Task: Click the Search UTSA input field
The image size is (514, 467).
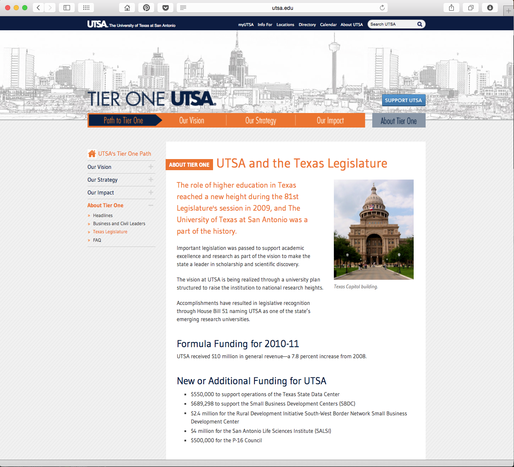Action: pyautogui.click(x=392, y=24)
